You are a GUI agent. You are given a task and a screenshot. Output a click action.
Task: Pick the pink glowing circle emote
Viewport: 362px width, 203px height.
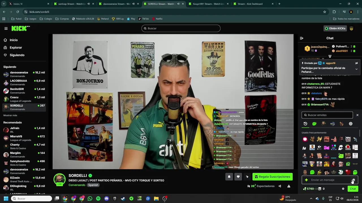[305, 139]
